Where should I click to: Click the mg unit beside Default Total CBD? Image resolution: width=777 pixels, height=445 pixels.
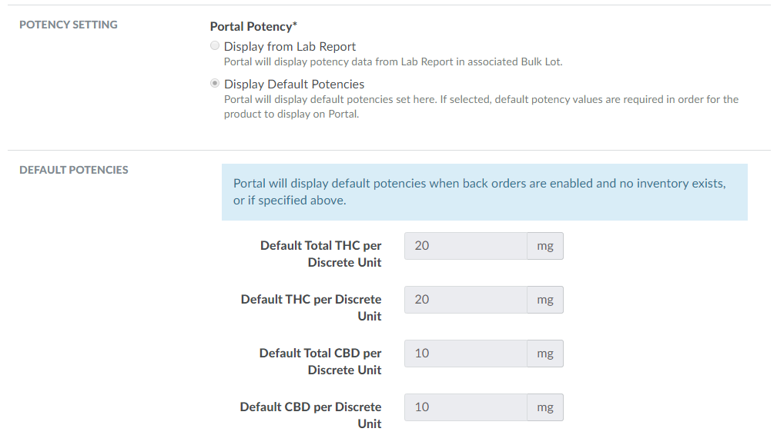[x=545, y=354]
